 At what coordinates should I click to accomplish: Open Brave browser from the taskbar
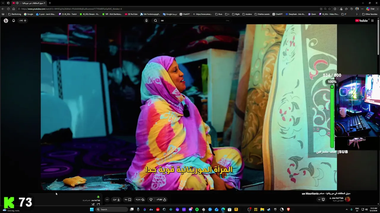click(288, 209)
